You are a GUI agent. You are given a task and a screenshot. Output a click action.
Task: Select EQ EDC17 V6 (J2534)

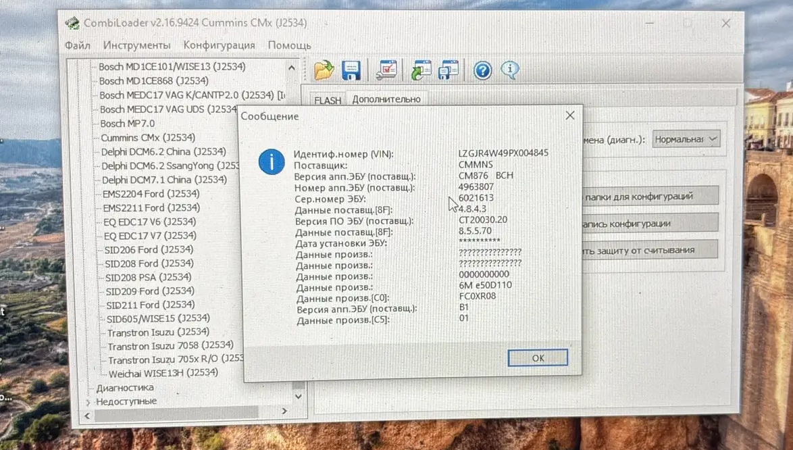pos(150,222)
